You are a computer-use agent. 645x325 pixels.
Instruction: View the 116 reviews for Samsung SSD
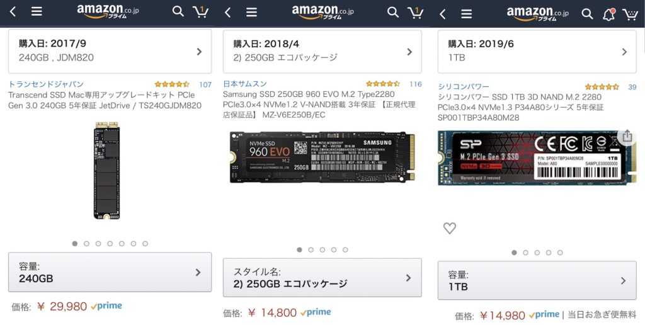(415, 84)
